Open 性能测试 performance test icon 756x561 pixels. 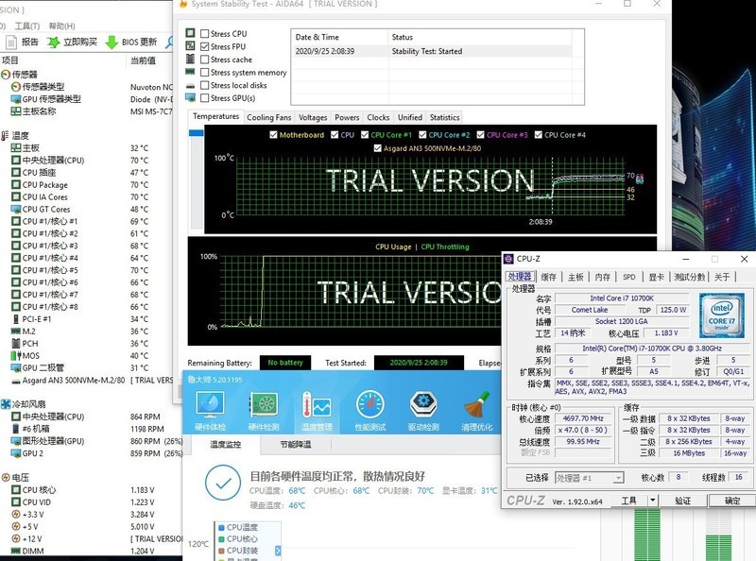point(370,405)
